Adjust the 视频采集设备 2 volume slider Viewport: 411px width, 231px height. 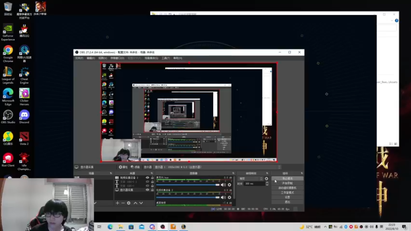click(x=188, y=197)
